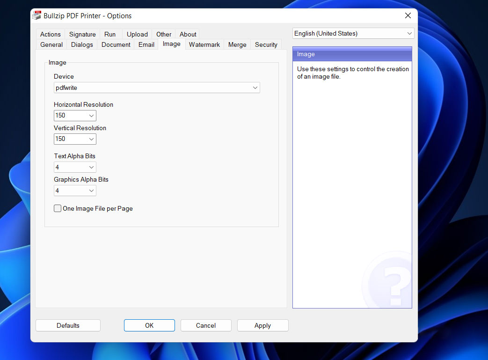Enable One Image File per Page checkbox

[x=58, y=209]
